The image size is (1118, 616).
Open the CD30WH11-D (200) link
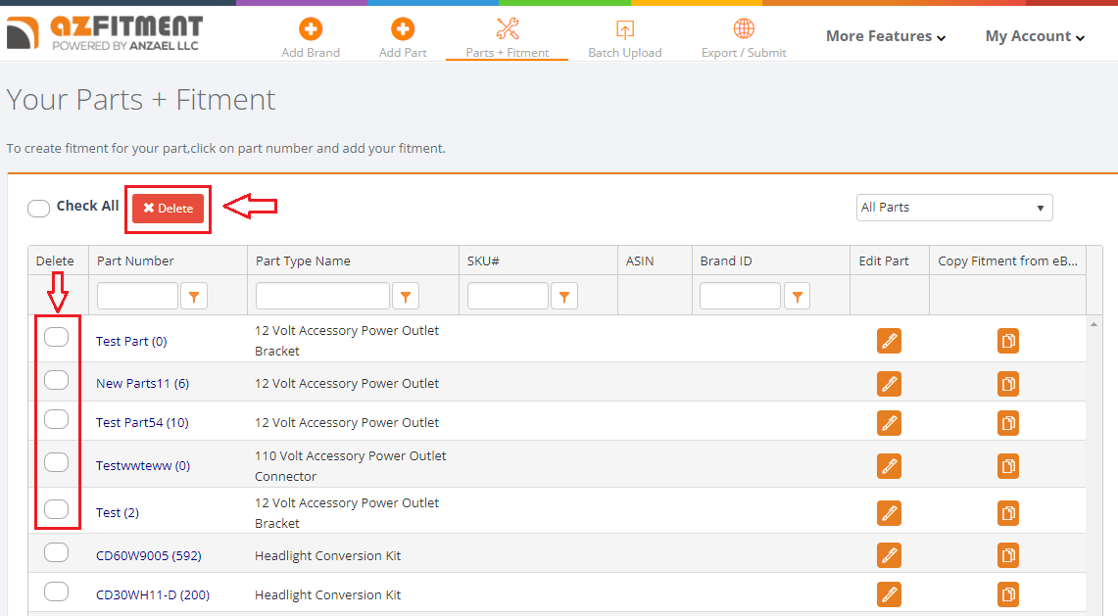tap(153, 595)
